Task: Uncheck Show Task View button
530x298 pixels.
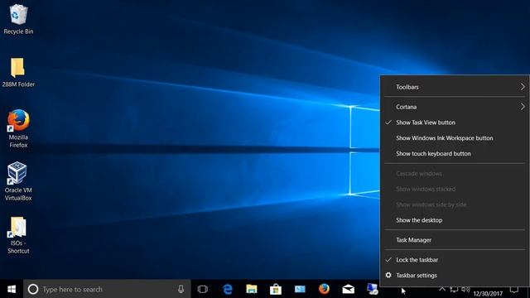Action: click(x=455, y=123)
